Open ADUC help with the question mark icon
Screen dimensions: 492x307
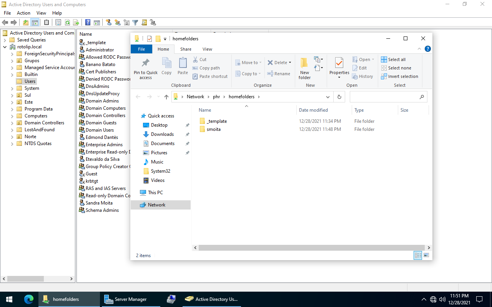click(x=88, y=22)
